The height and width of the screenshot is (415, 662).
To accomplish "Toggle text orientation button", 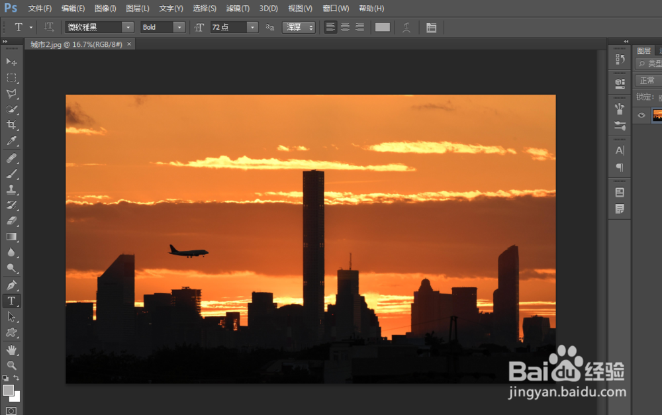I will [x=48, y=27].
